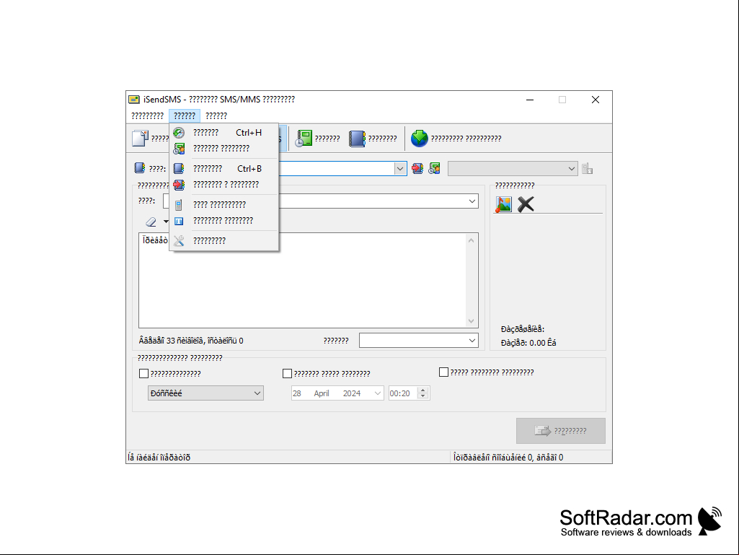Click the eraser icon above the message box

[x=151, y=222]
